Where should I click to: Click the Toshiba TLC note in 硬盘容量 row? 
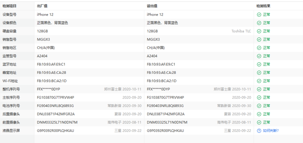(x=241, y=31)
